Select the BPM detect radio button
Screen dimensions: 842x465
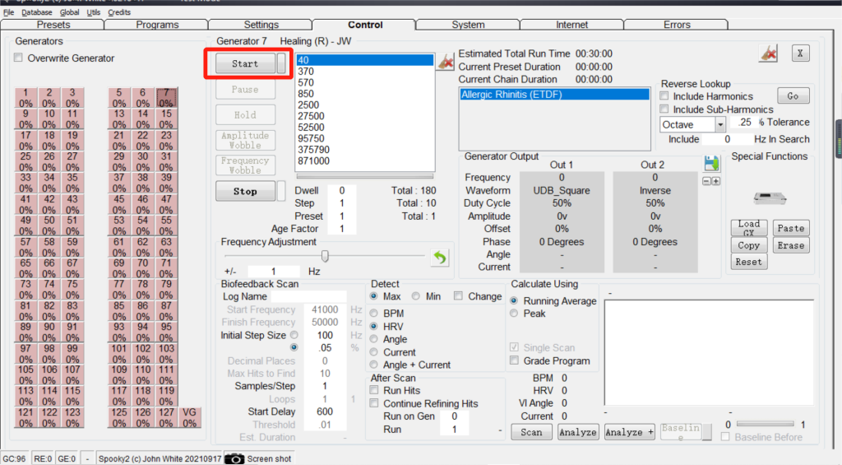tap(375, 314)
